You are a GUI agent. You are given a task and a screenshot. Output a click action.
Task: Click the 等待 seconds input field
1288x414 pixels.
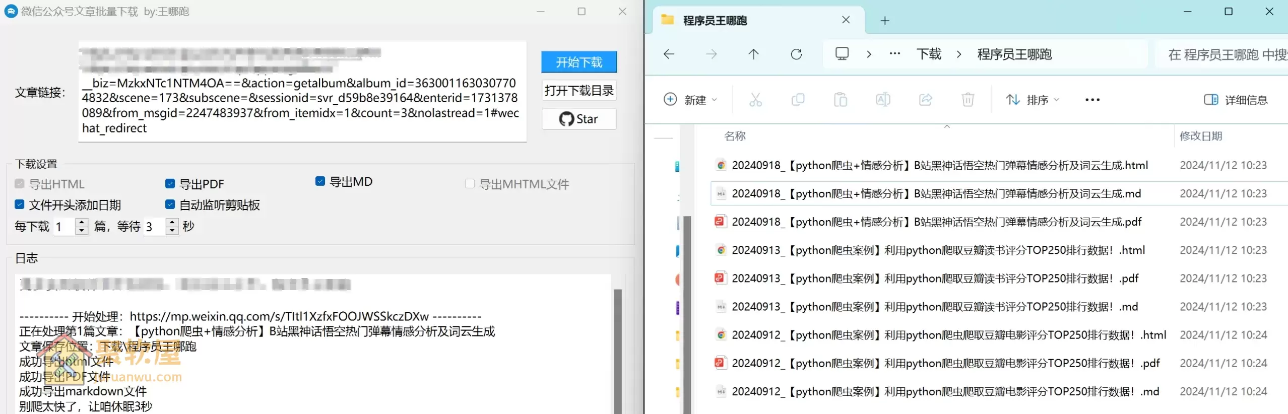tap(155, 227)
